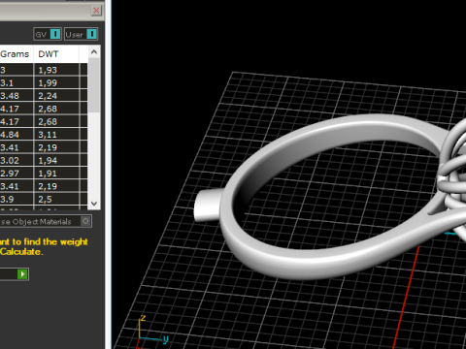The width and height of the screenshot is (466, 349).
Task: Select the Grams cell 3.9
Action: pos(17,199)
